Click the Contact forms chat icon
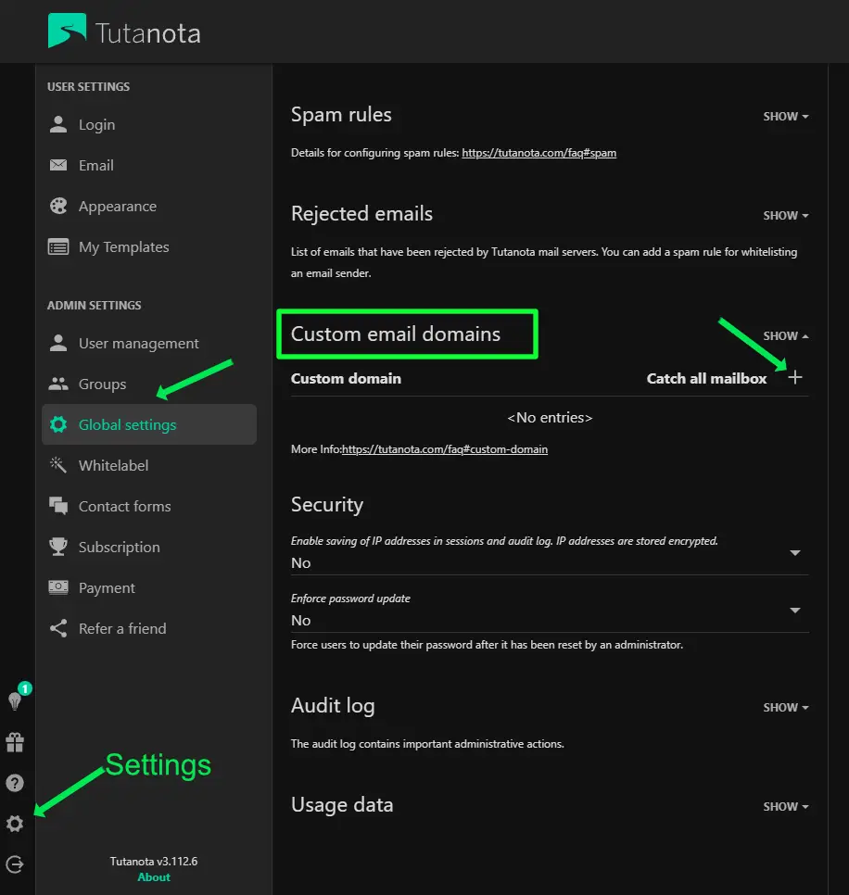The image size is (849, 895). point(58,506)
